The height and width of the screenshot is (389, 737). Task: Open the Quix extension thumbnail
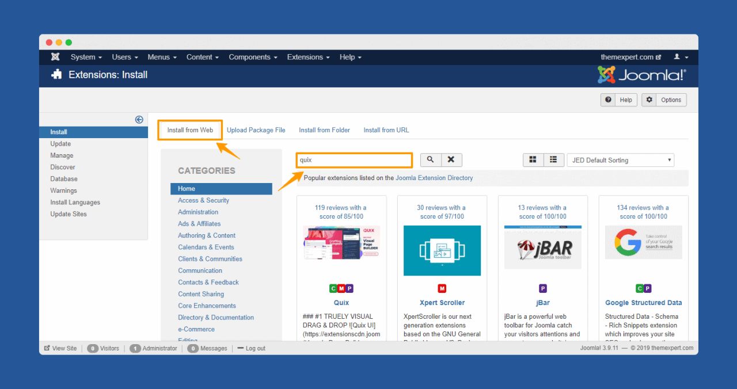[341, 243]
